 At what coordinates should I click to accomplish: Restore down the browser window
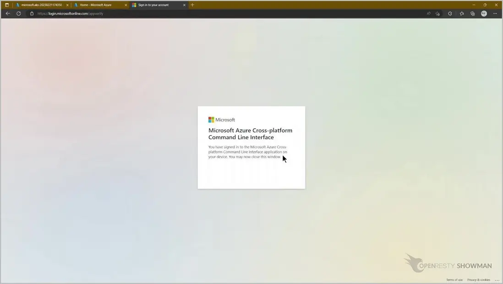click(x=485, y=5)
